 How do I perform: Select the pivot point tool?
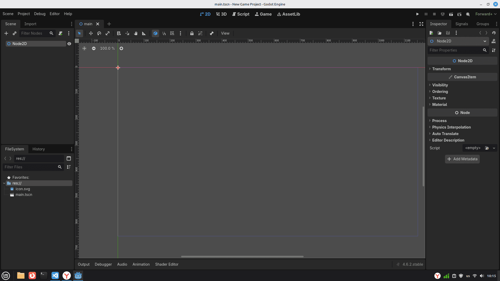[127, 33]
